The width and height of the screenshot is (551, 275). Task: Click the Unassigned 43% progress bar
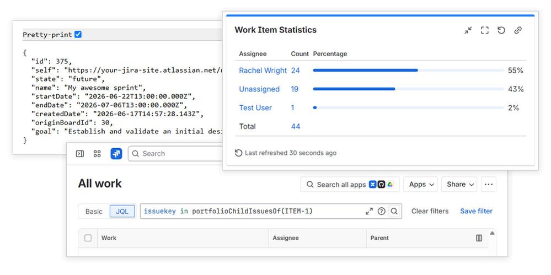408,89
